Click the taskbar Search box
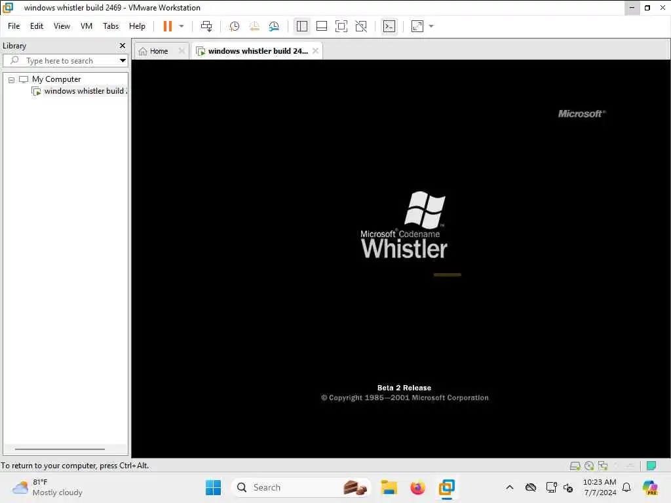This screenshot has height=503, width=671. (x=301, y=487)
